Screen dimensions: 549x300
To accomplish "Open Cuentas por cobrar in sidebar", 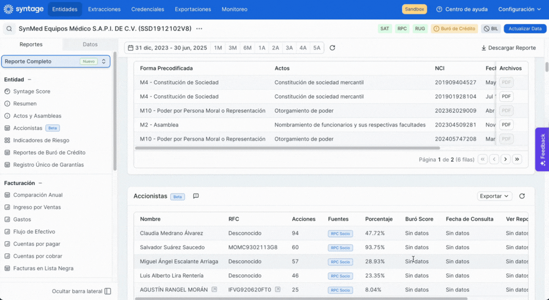I will tap(33, 256).
